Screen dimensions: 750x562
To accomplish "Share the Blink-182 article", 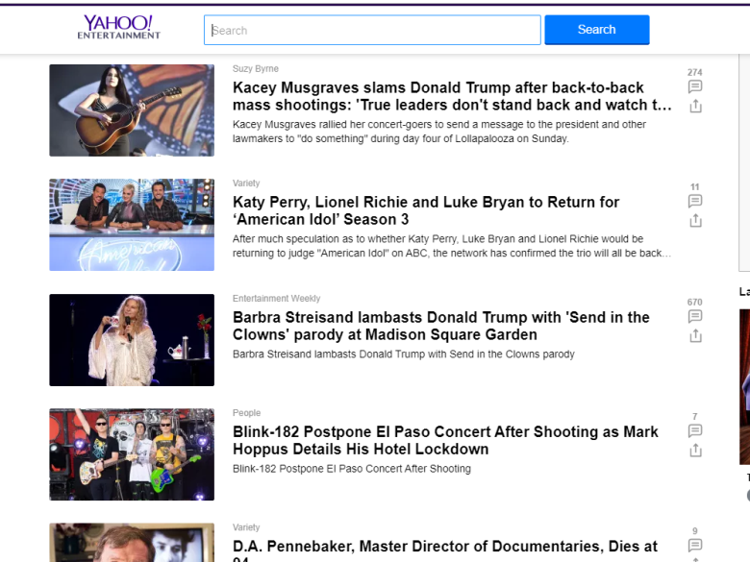I will click(695, 450).
